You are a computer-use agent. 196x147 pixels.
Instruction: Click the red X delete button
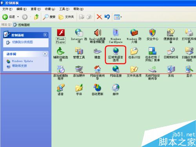click(x=99, y=17)
